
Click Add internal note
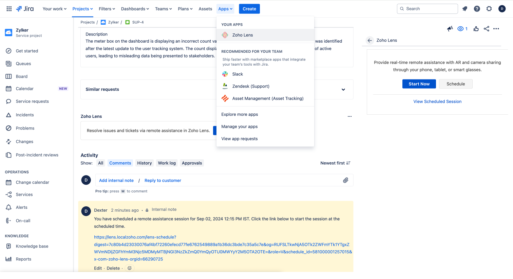click(x=116, y=181)
